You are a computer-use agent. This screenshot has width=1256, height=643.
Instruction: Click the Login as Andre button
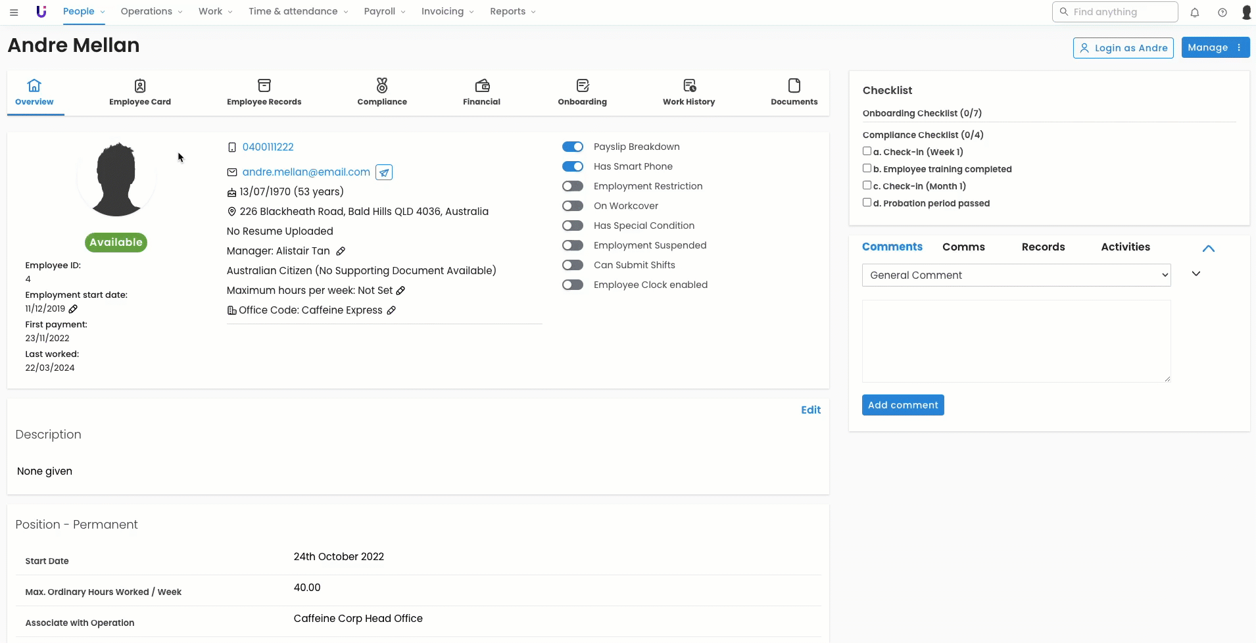click(1123, 48)
